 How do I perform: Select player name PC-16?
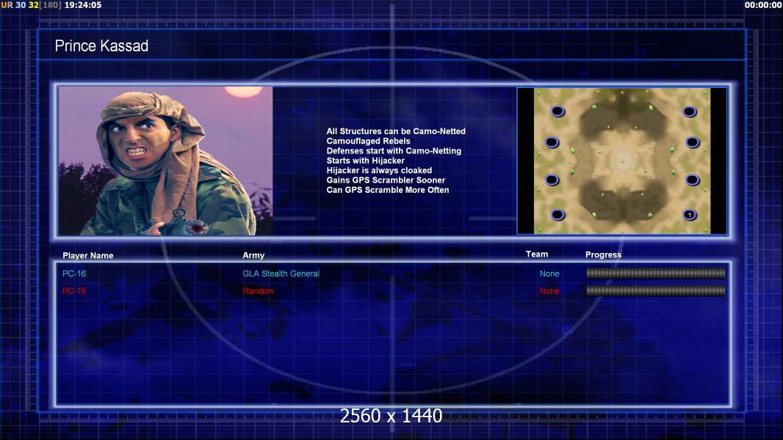[x=74, y=274]
